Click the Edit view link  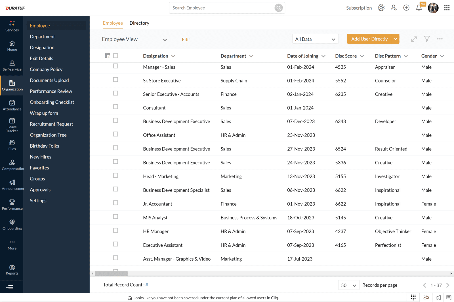pos(186,40)
